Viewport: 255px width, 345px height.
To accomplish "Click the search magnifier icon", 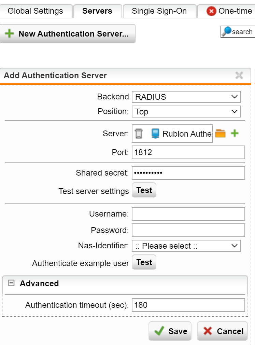I will coord(227,32).
